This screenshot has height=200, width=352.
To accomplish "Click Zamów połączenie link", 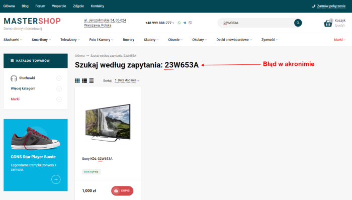I will coord(331,6).
